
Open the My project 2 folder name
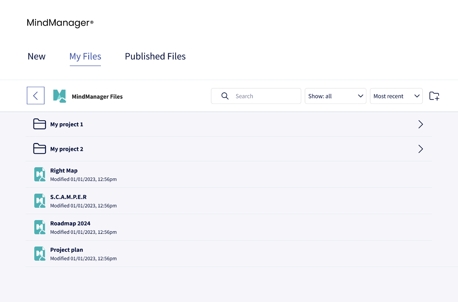[x=67, y=149]
